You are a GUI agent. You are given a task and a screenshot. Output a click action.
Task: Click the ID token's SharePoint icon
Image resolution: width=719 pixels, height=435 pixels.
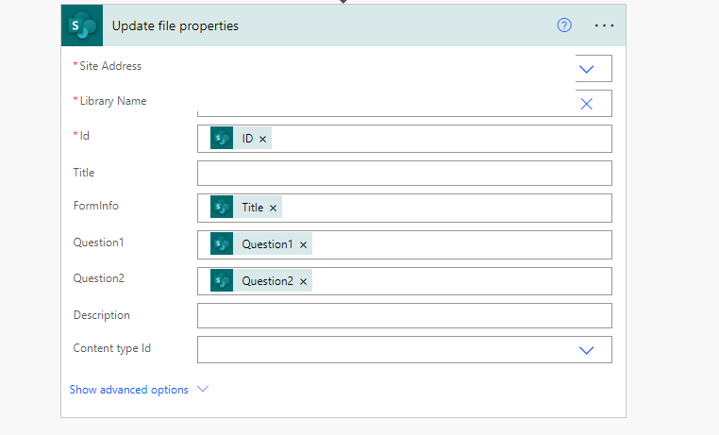(222, 139)
